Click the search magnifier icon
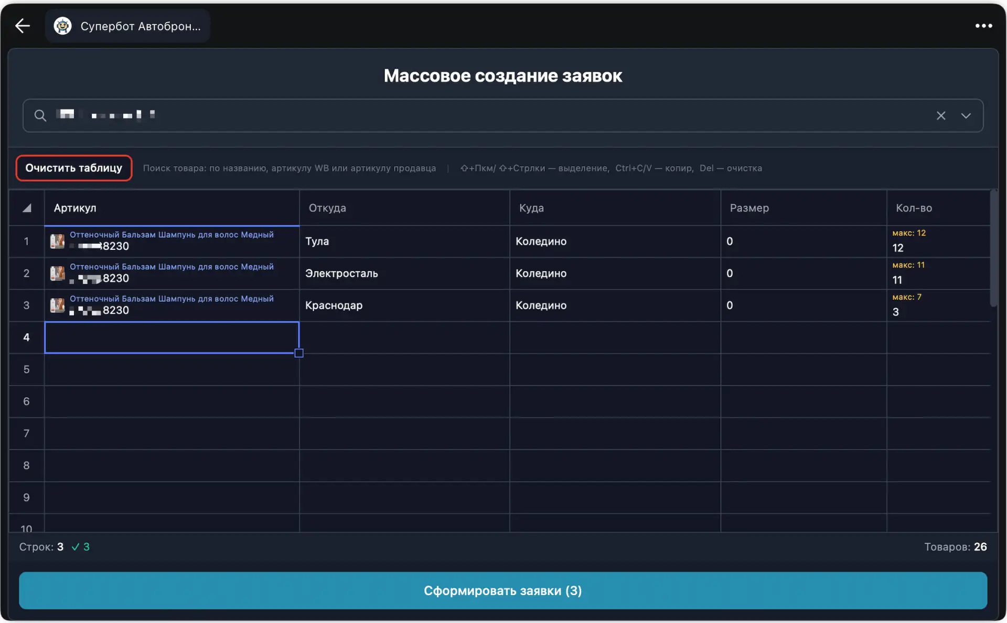The width and height of the screenshot is (1007, 623). pyautogui.click(x=40, y=115)
